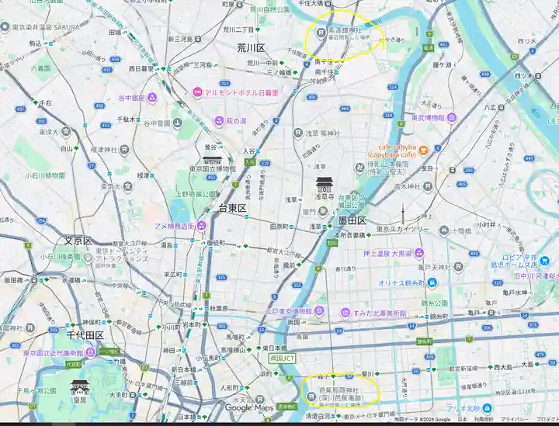559x426 pixels.
Task: Select the 田原町 station label
Action: (x=279, y=227)
